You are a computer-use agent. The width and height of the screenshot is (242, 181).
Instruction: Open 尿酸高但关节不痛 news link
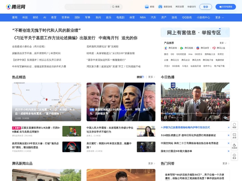pyautogui.click(x=36, y=53)
